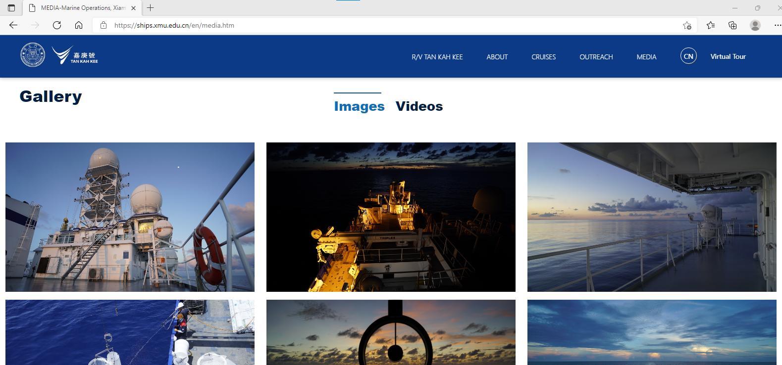Screen dimensions: 782x365
Task: Close the MEDIA-Marine Operations tab
Action: coord(133,8)
